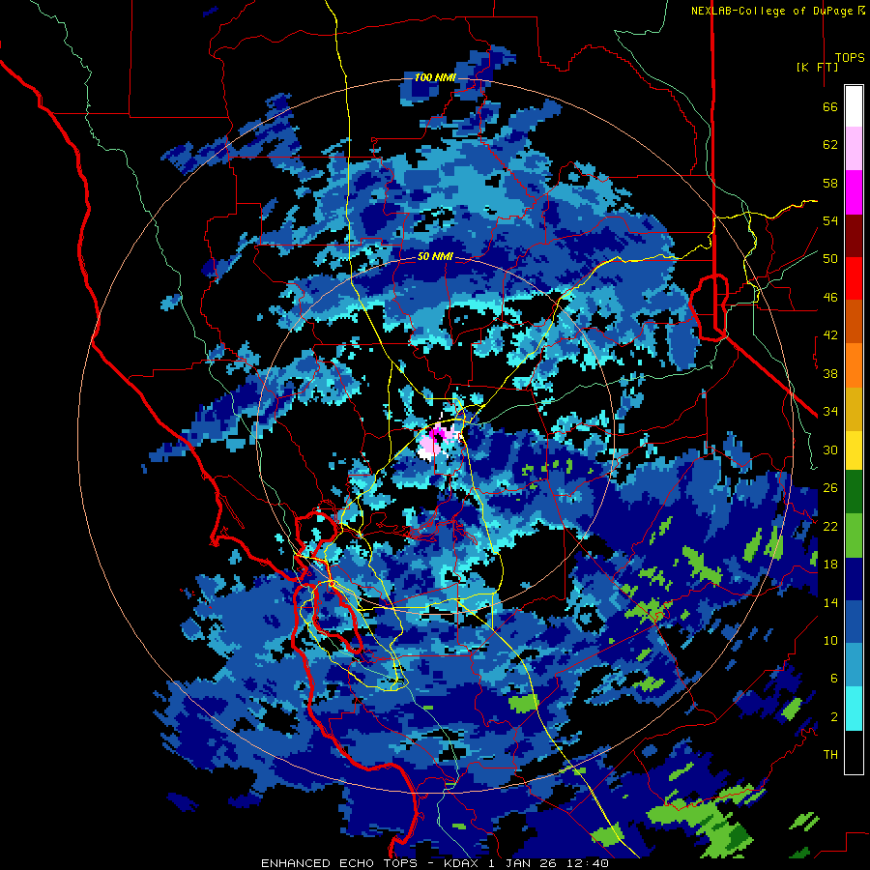
Task: Select the bright red legend swatch
Action: point(854,278)
